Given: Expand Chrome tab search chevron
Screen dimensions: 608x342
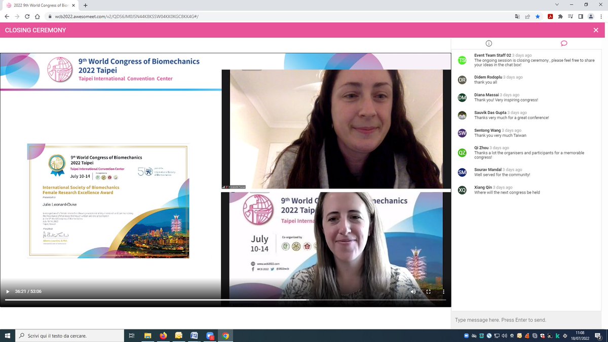Looking at the screenshot, I should point(557,5).
